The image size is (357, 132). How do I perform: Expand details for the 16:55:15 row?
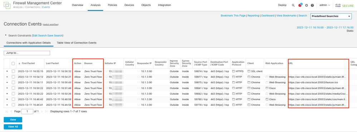click(7, 71)
